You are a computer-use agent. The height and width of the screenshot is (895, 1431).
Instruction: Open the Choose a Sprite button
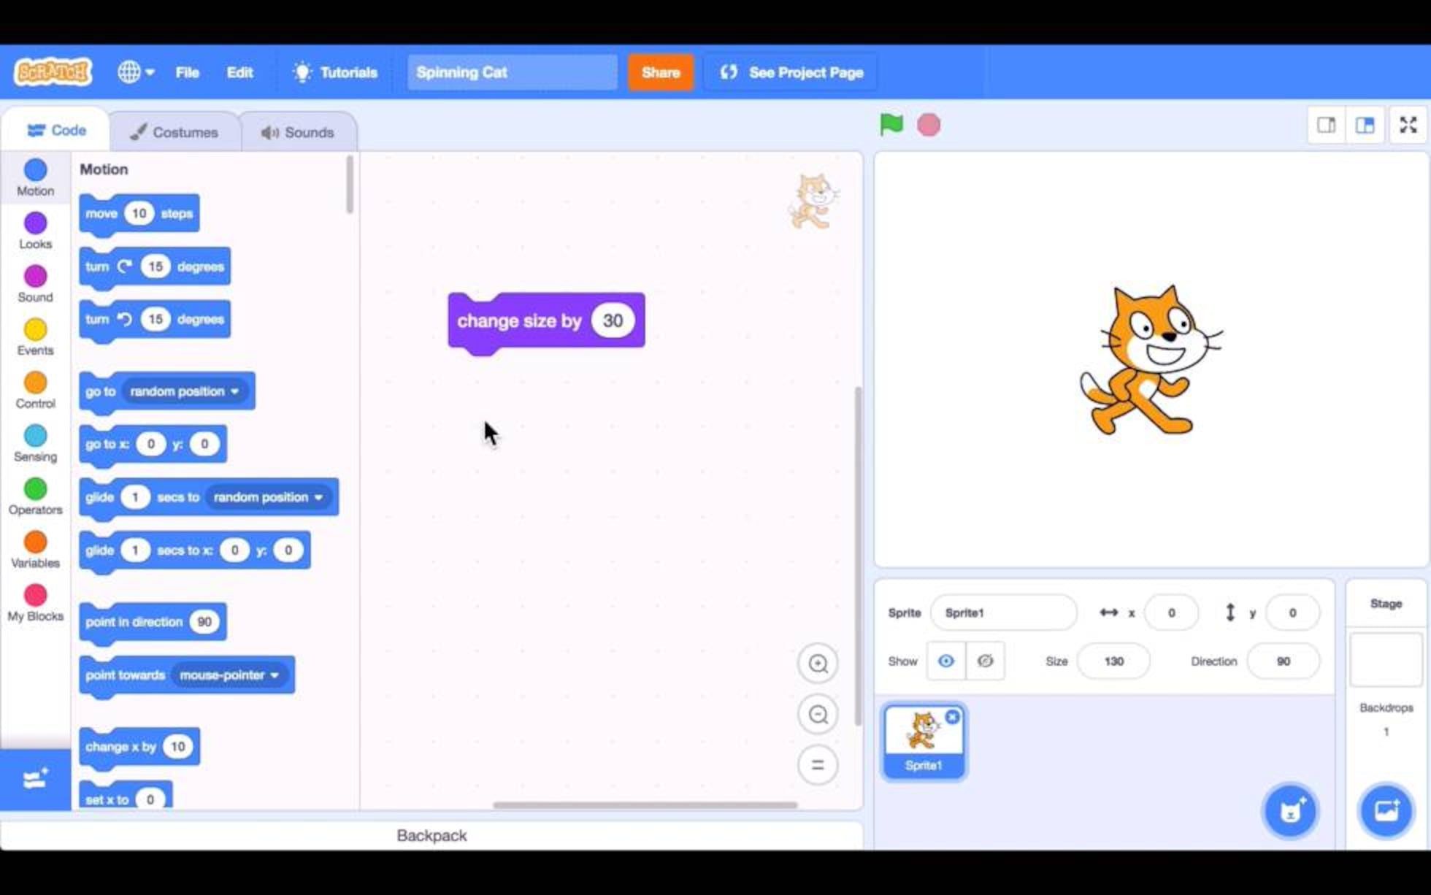(x=1290, y=810)
